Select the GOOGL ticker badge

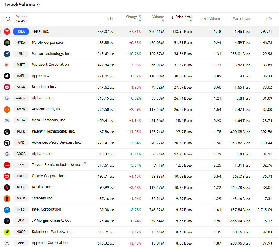point(21,98)
